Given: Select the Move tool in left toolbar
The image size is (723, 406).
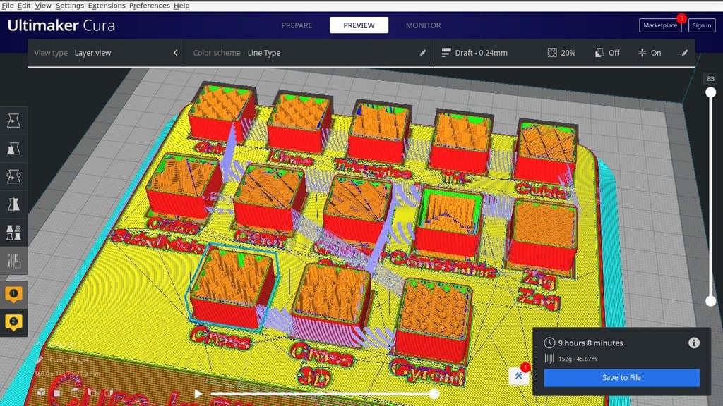Looking at the screenshot, I should tap(13, 121).
